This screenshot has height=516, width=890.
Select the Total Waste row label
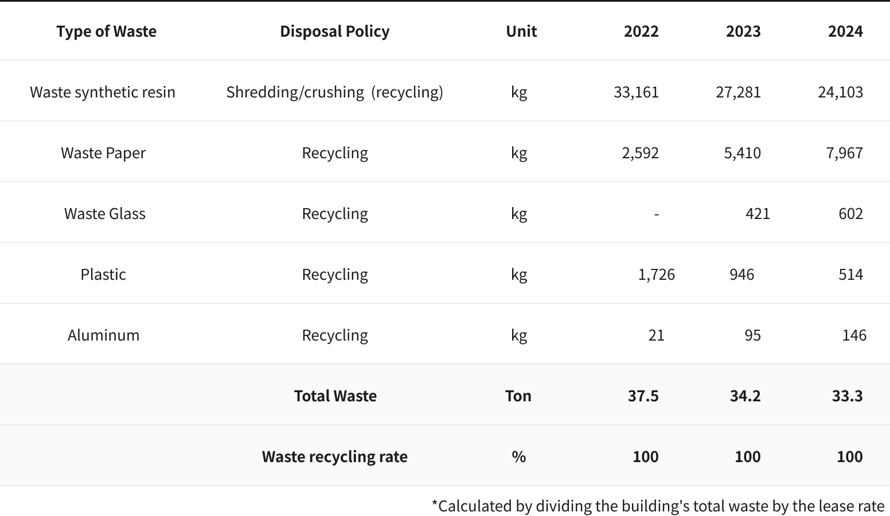[335, 396]
